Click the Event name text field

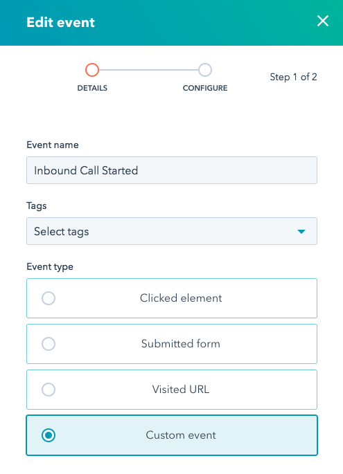[172, 170]
